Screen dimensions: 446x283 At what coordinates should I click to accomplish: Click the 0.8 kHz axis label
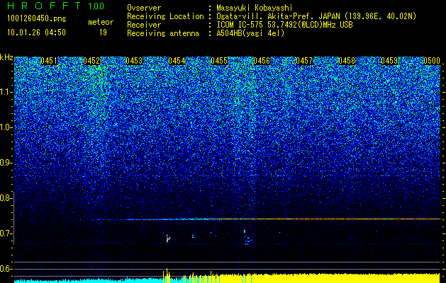click(x=6, y=198)
